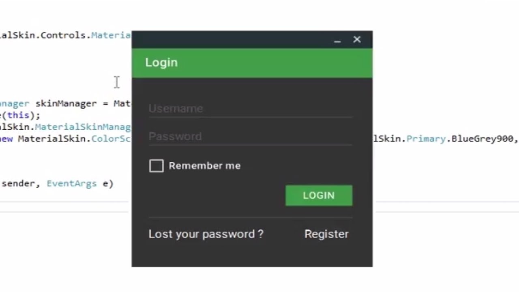Viewport: 519px width, 292px height.
Task: Place cursor on BlueGrey900 in the code
Action: click(482, 139)
